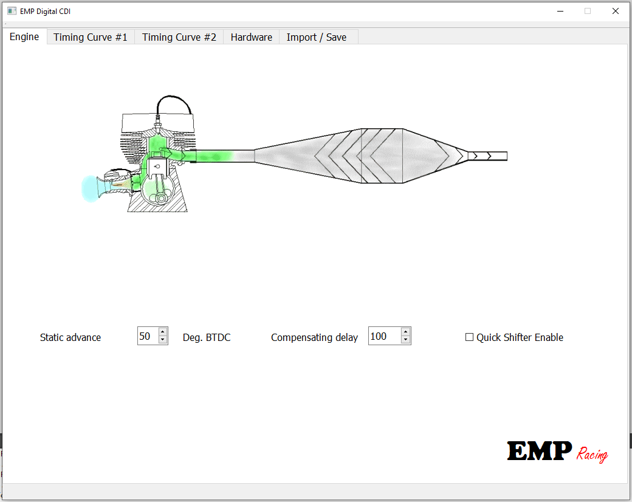Decrease Compensating delay with down arrow
The height and width of the screenshot is (502, 632).
click(405, 340)
